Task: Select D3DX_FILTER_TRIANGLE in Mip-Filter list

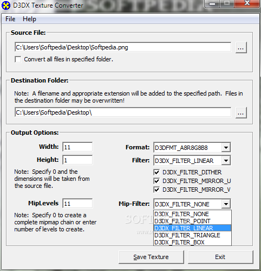Action: coord(192,235)
